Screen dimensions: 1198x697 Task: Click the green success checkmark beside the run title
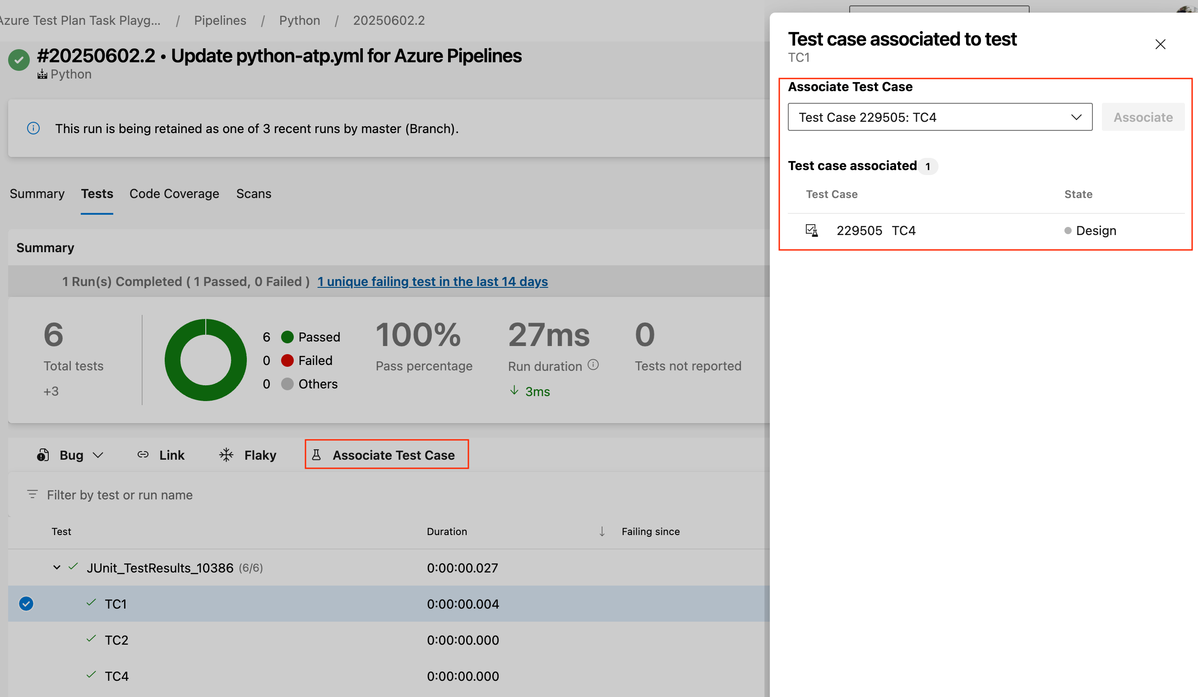pyautogui.click(x=19, y=60)
